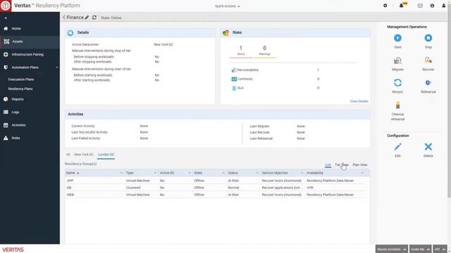
Task: Click the Continuity risk entry
Action: pos(245,79)
